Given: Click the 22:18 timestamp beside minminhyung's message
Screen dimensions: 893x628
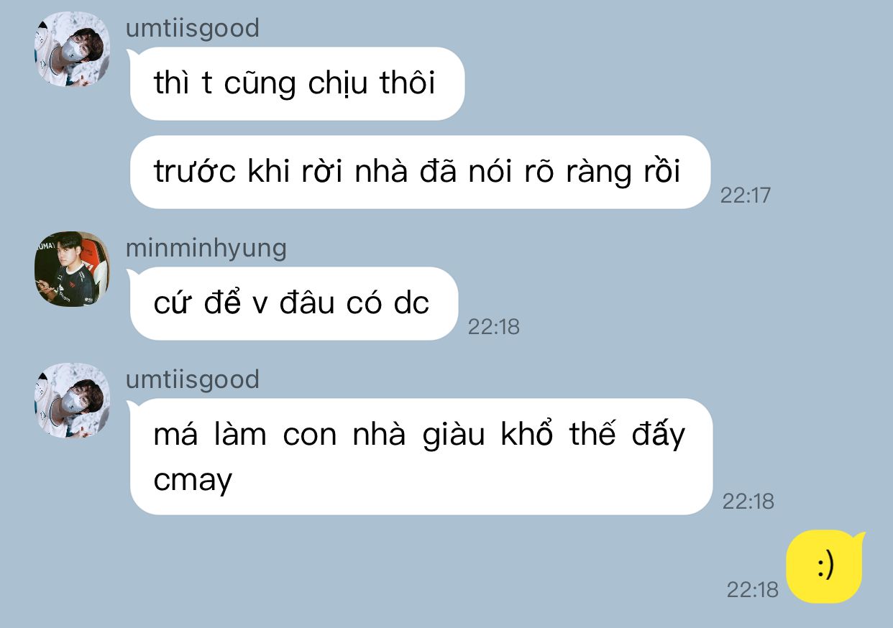Looking at the screenshot, I should [x=493, y=326].
